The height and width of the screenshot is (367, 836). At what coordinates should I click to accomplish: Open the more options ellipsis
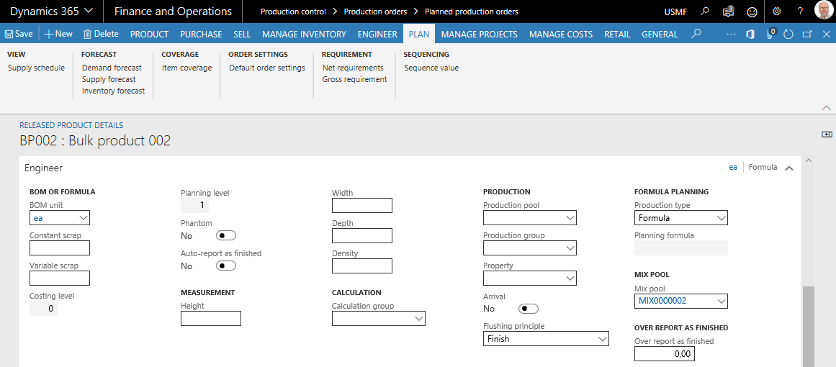[x=731, y=34]
